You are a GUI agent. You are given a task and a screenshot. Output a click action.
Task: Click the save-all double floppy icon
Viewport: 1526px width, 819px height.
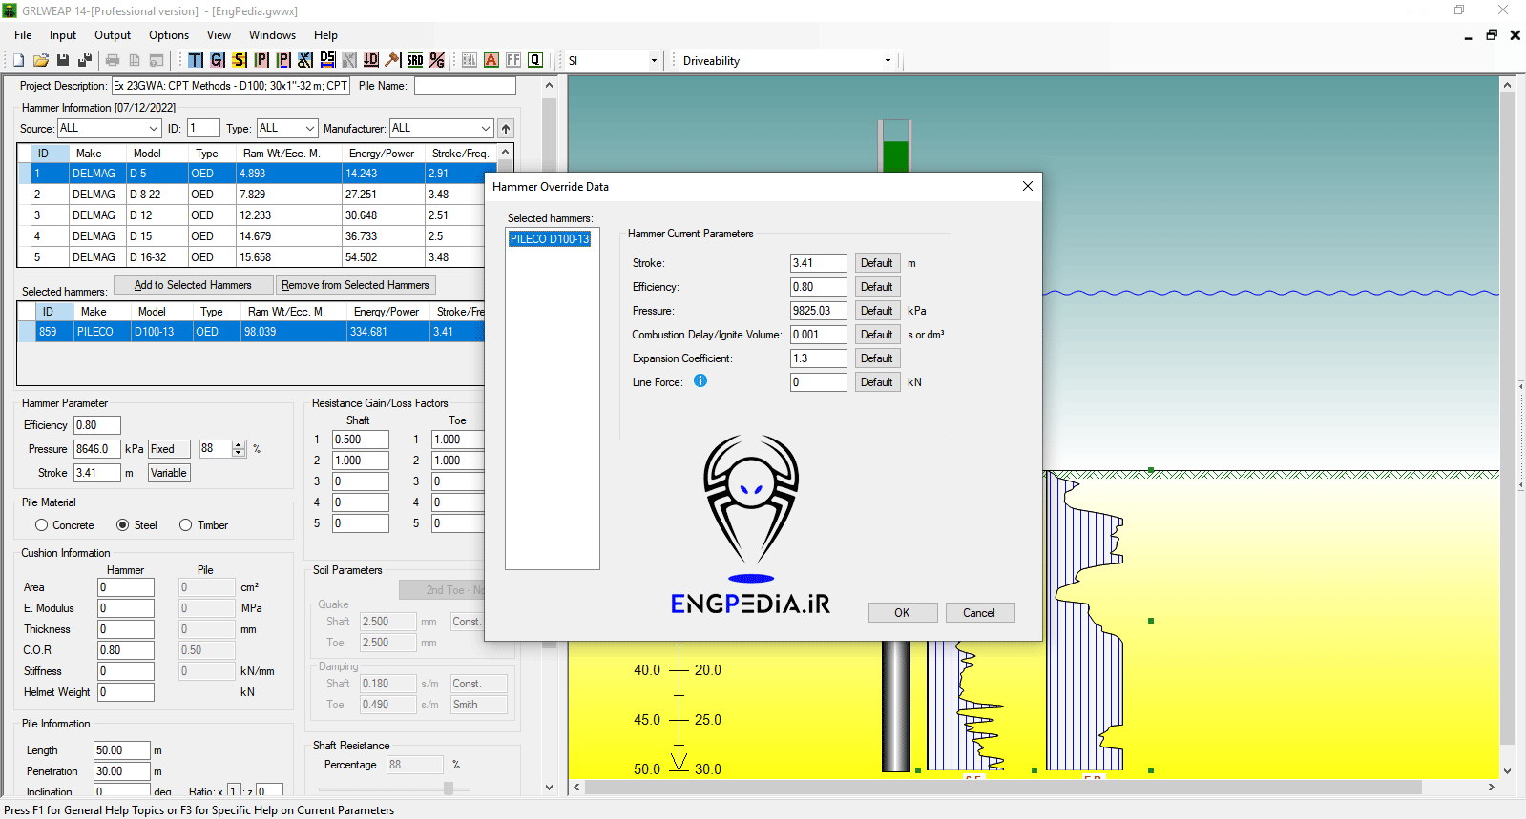click(85, 60)
